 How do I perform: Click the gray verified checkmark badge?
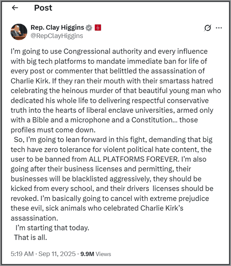pos(89,27)
